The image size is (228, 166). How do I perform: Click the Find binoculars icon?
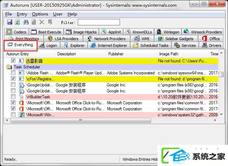coord(26,22)
